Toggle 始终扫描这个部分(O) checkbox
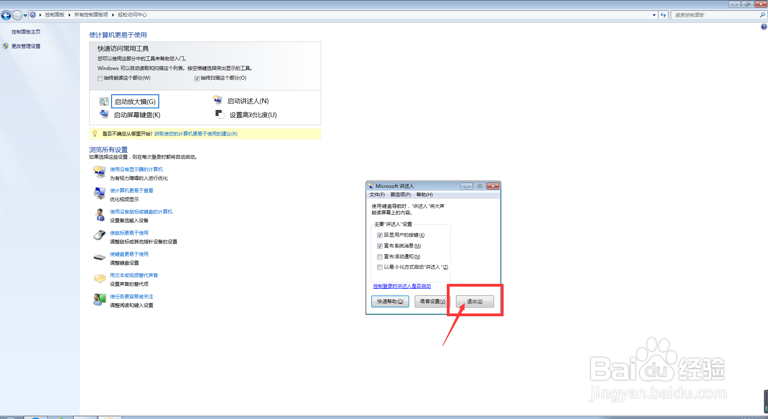Screen dimensions: 768x419 197,78
